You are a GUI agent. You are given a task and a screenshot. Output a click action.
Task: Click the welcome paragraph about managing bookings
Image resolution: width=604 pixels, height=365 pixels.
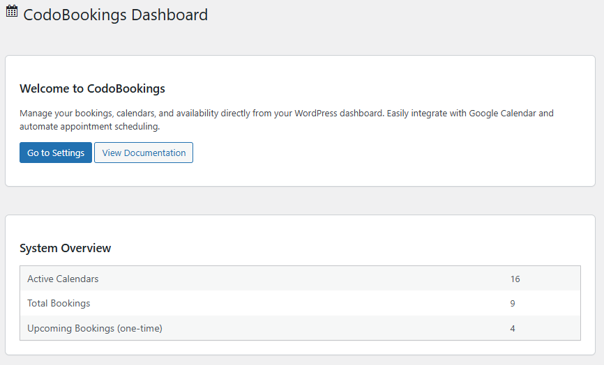287,120
